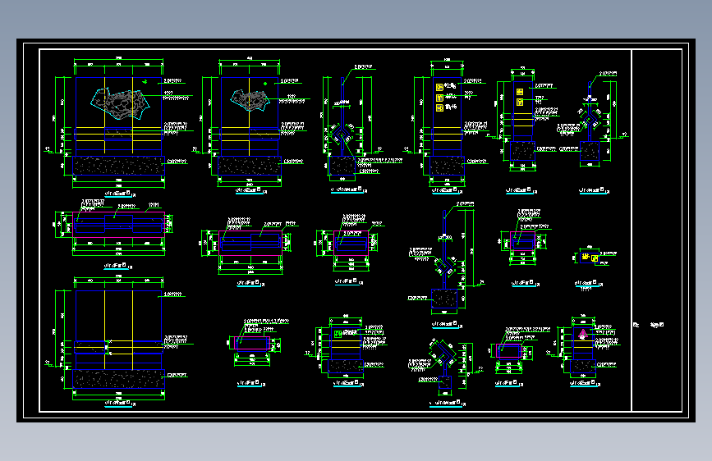
Task: Click the pink triangle warning symbol on sign
Action: pos(583,334)
